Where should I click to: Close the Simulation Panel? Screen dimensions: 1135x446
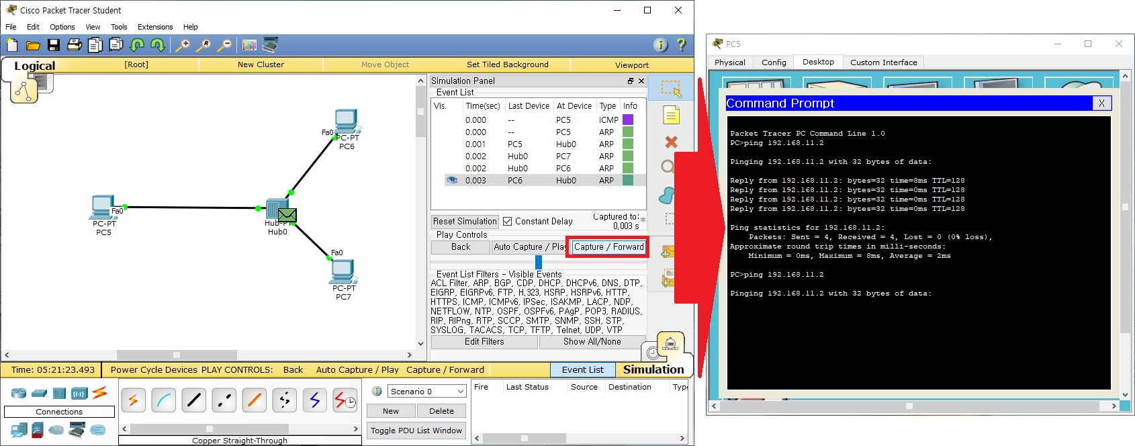(x=641, y=81)
